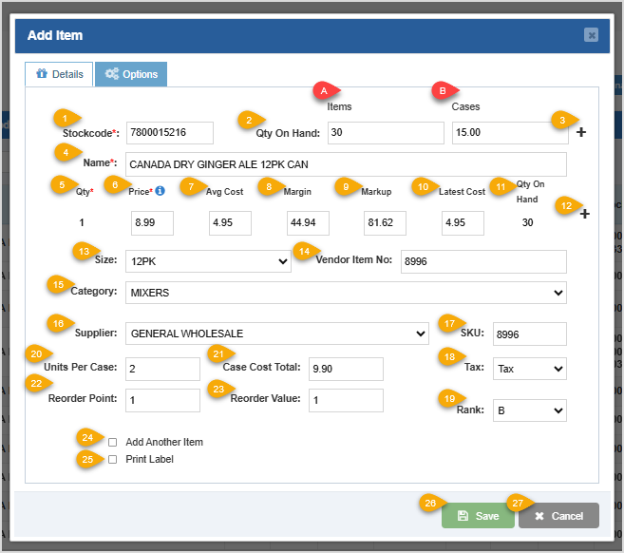Expand the Category dropdown showing MIXERS

[346, 293]
